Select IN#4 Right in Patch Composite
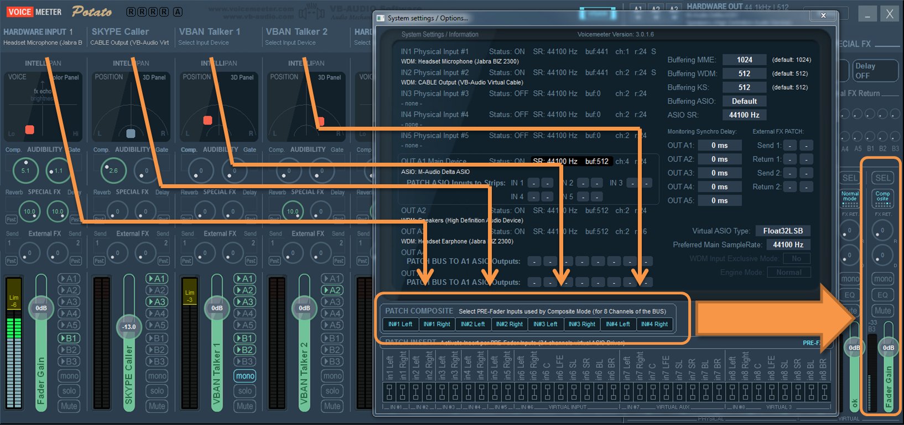904x425 pixels. [654, 324]
